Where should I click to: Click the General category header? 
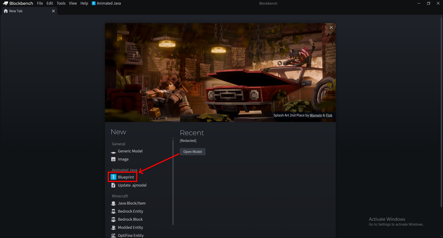pos(118,144)
